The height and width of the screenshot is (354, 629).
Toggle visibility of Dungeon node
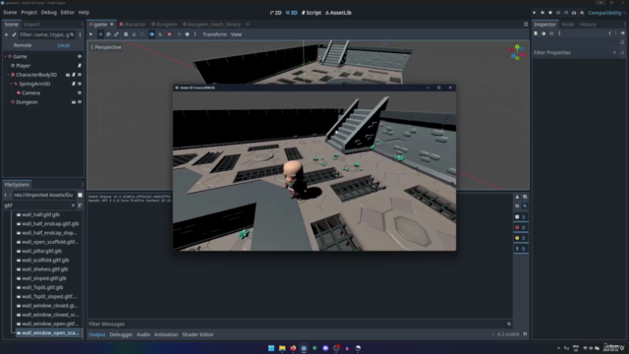click(80, 102)
